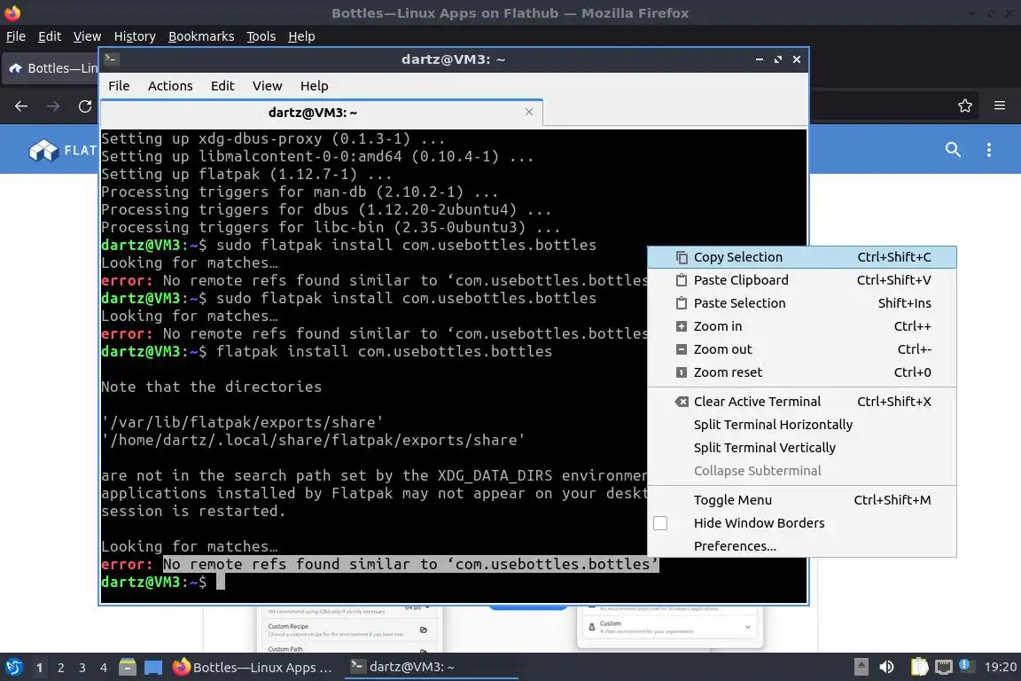Click Zoom out context menu item
The width and height of the screenshot is (1021, 681).
click(801, 349)
